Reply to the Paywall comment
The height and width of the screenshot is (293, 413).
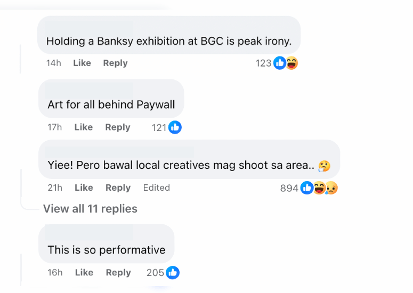[118, 127]
